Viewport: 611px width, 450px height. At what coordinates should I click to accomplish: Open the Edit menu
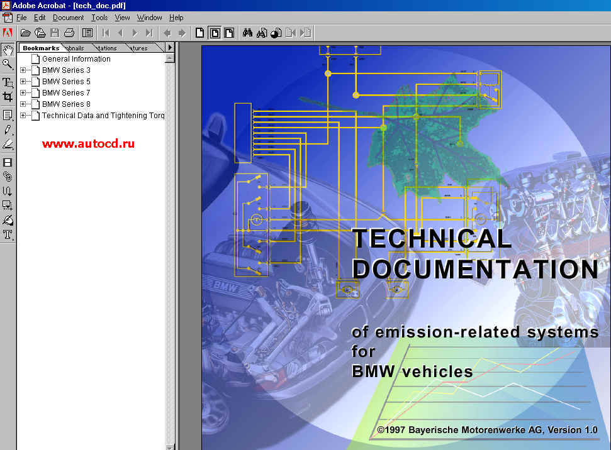[x=40, y=18]
